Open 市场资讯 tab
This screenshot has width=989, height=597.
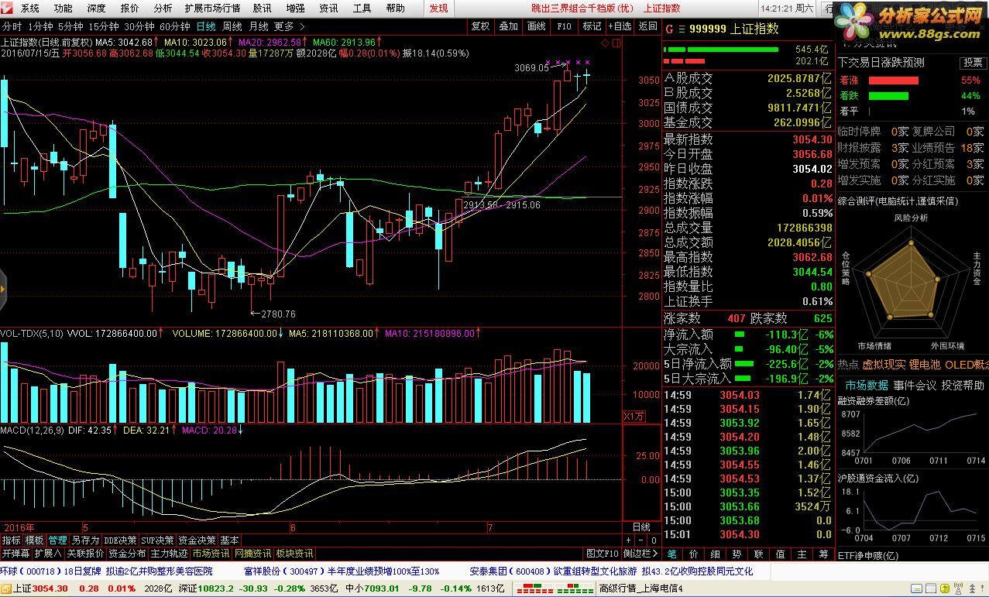pos(211,554)
